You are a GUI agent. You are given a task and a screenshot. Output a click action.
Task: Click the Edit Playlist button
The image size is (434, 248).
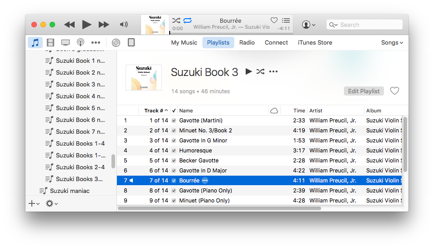click(363, 91)
